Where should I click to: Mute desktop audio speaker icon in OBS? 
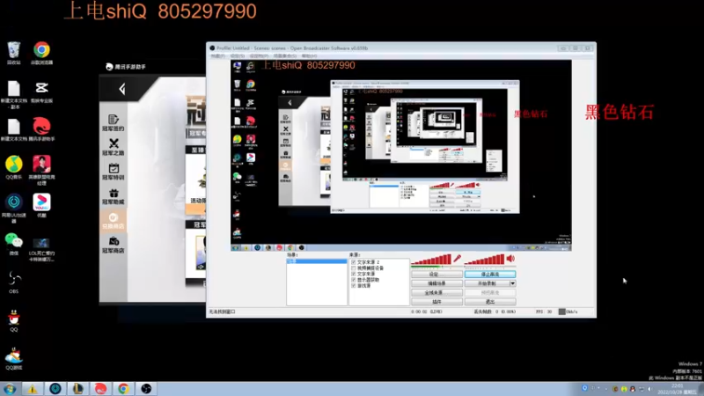click(x=510, y=259)
